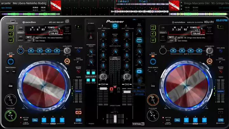Image resolution: width=229 pixels, height=129 pixels.
Task: Enable left deck TRANS beat effect
Action: 31,51
